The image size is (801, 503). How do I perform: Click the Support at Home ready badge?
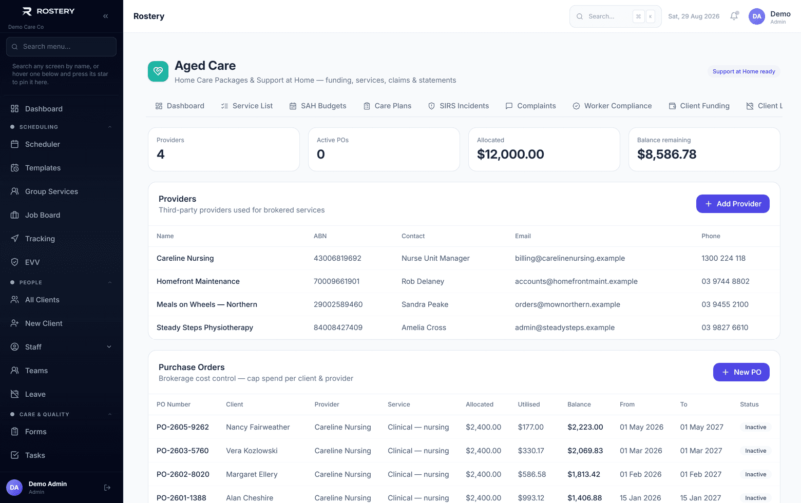tap(743, 71)
